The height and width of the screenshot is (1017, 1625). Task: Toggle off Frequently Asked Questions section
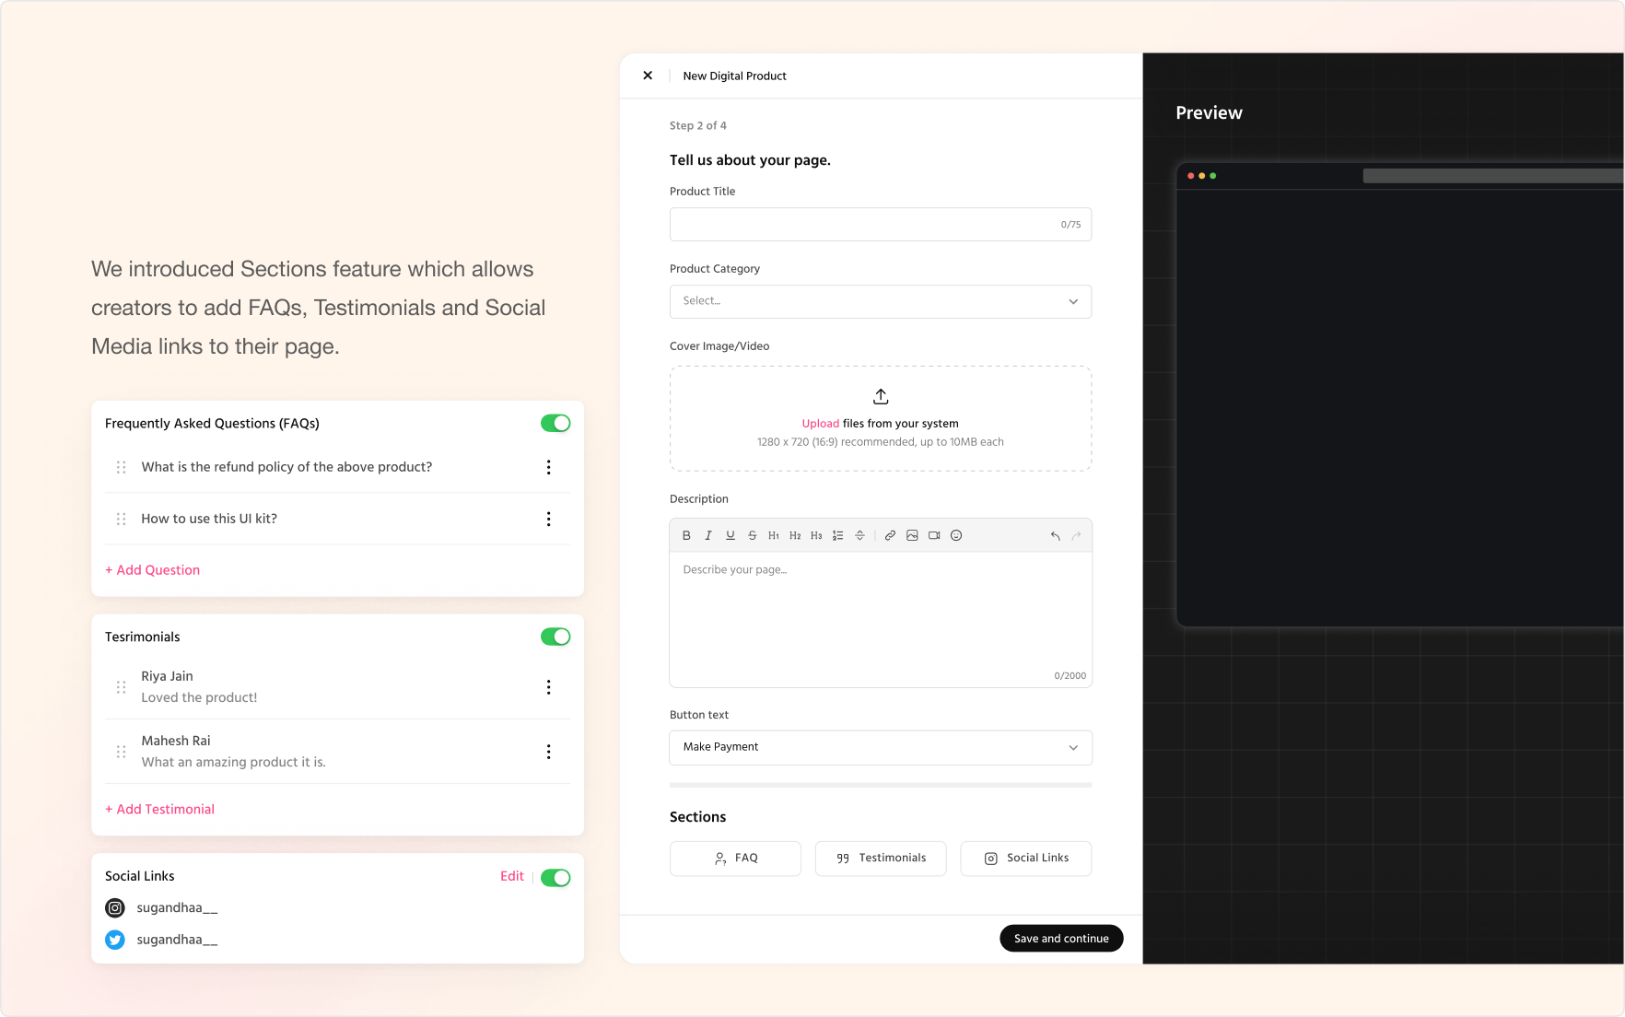point(555,423)
